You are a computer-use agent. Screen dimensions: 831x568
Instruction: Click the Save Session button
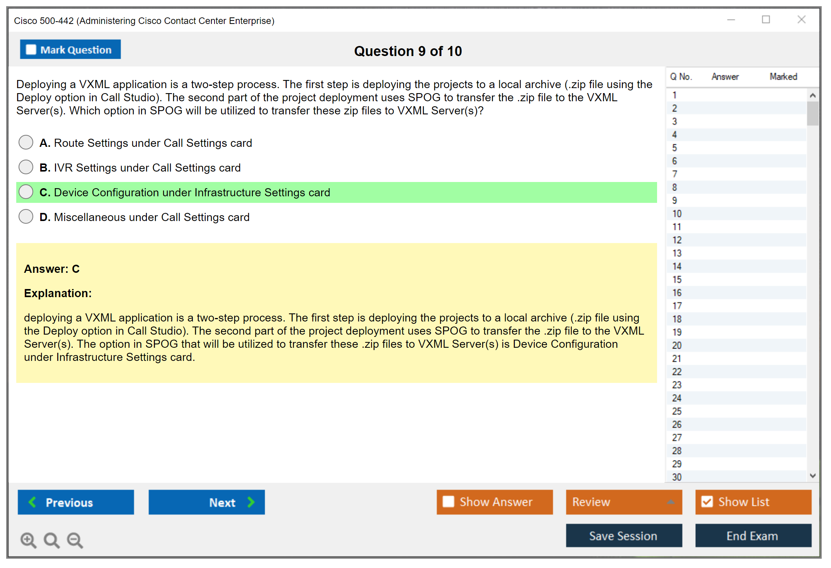pyautogui.click(x=623, y=536)
